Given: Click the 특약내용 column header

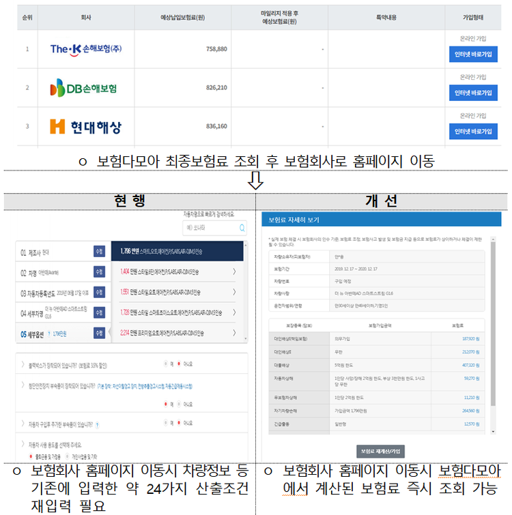Looking at the screenshot, I should click(386, 18).
